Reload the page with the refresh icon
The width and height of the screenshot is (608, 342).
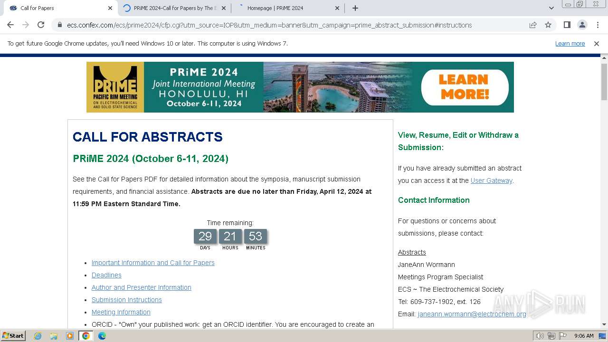pyautogui.click(x=41, y=25)
